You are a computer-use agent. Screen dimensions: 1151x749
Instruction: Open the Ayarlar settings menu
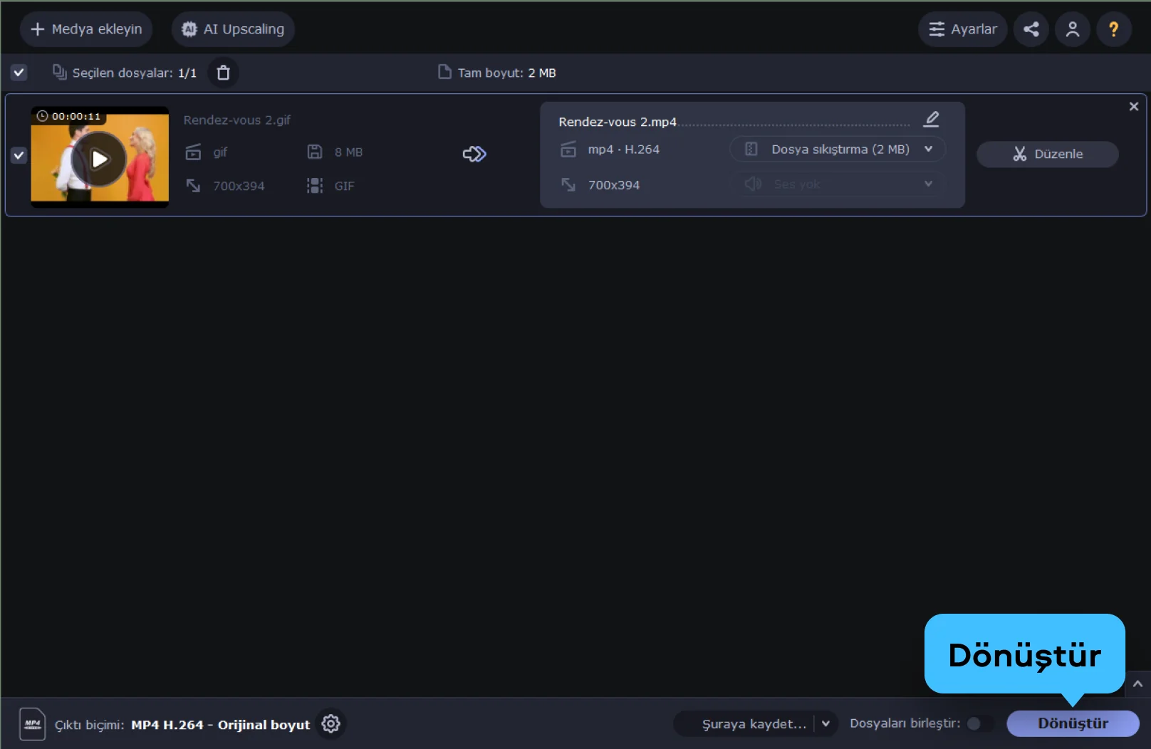click(962, 29)
